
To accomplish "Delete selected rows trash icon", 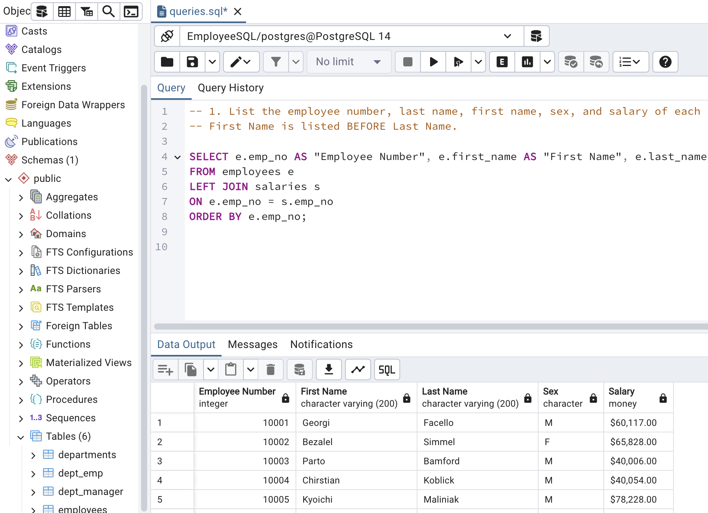I will pyautogui.click(x=271, y=370).
